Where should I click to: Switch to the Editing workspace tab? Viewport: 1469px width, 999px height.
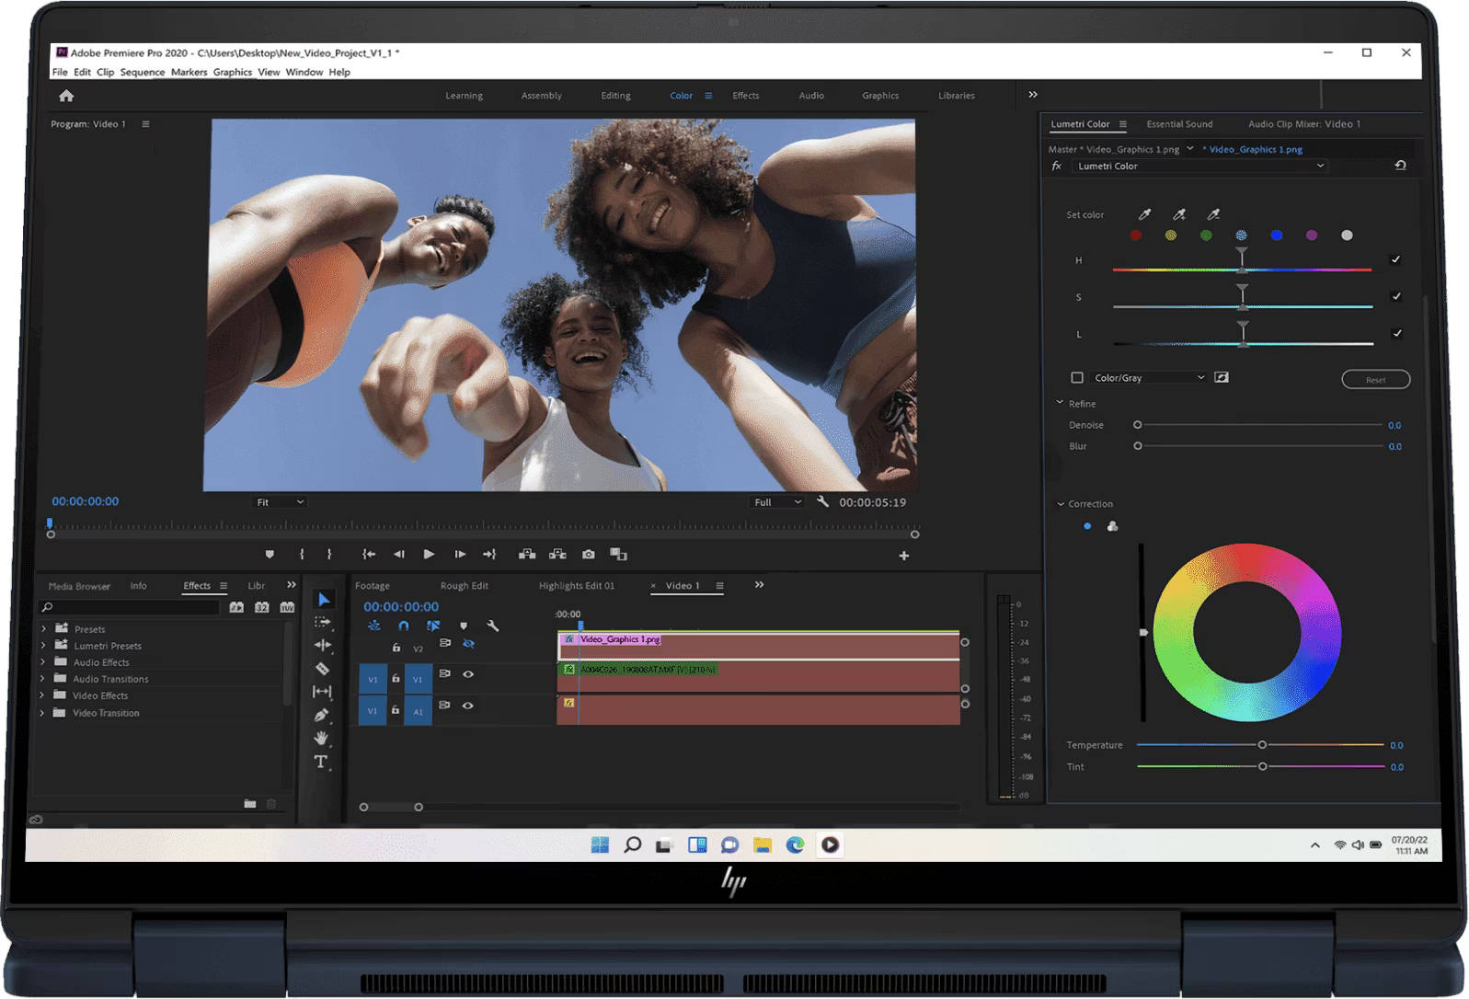615,96
